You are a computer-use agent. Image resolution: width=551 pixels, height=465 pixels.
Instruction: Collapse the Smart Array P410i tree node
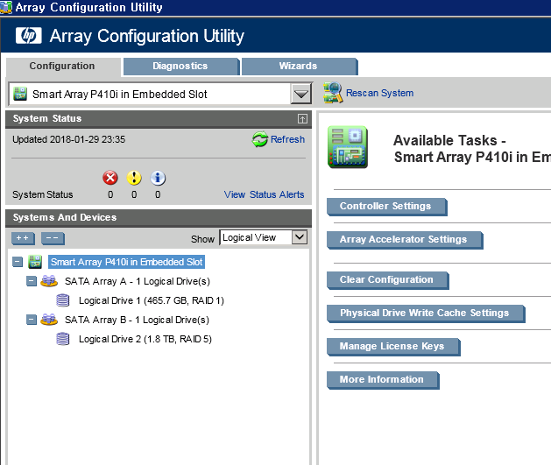click(18, 262)
